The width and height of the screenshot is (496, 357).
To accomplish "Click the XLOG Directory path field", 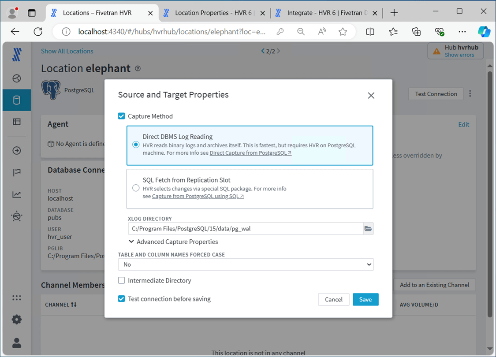I will point(245,228).
